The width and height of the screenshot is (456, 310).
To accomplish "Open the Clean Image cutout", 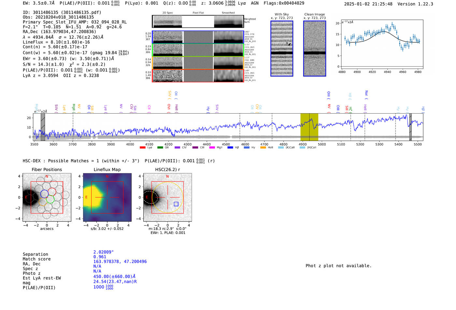I will [x=315, y=48].
